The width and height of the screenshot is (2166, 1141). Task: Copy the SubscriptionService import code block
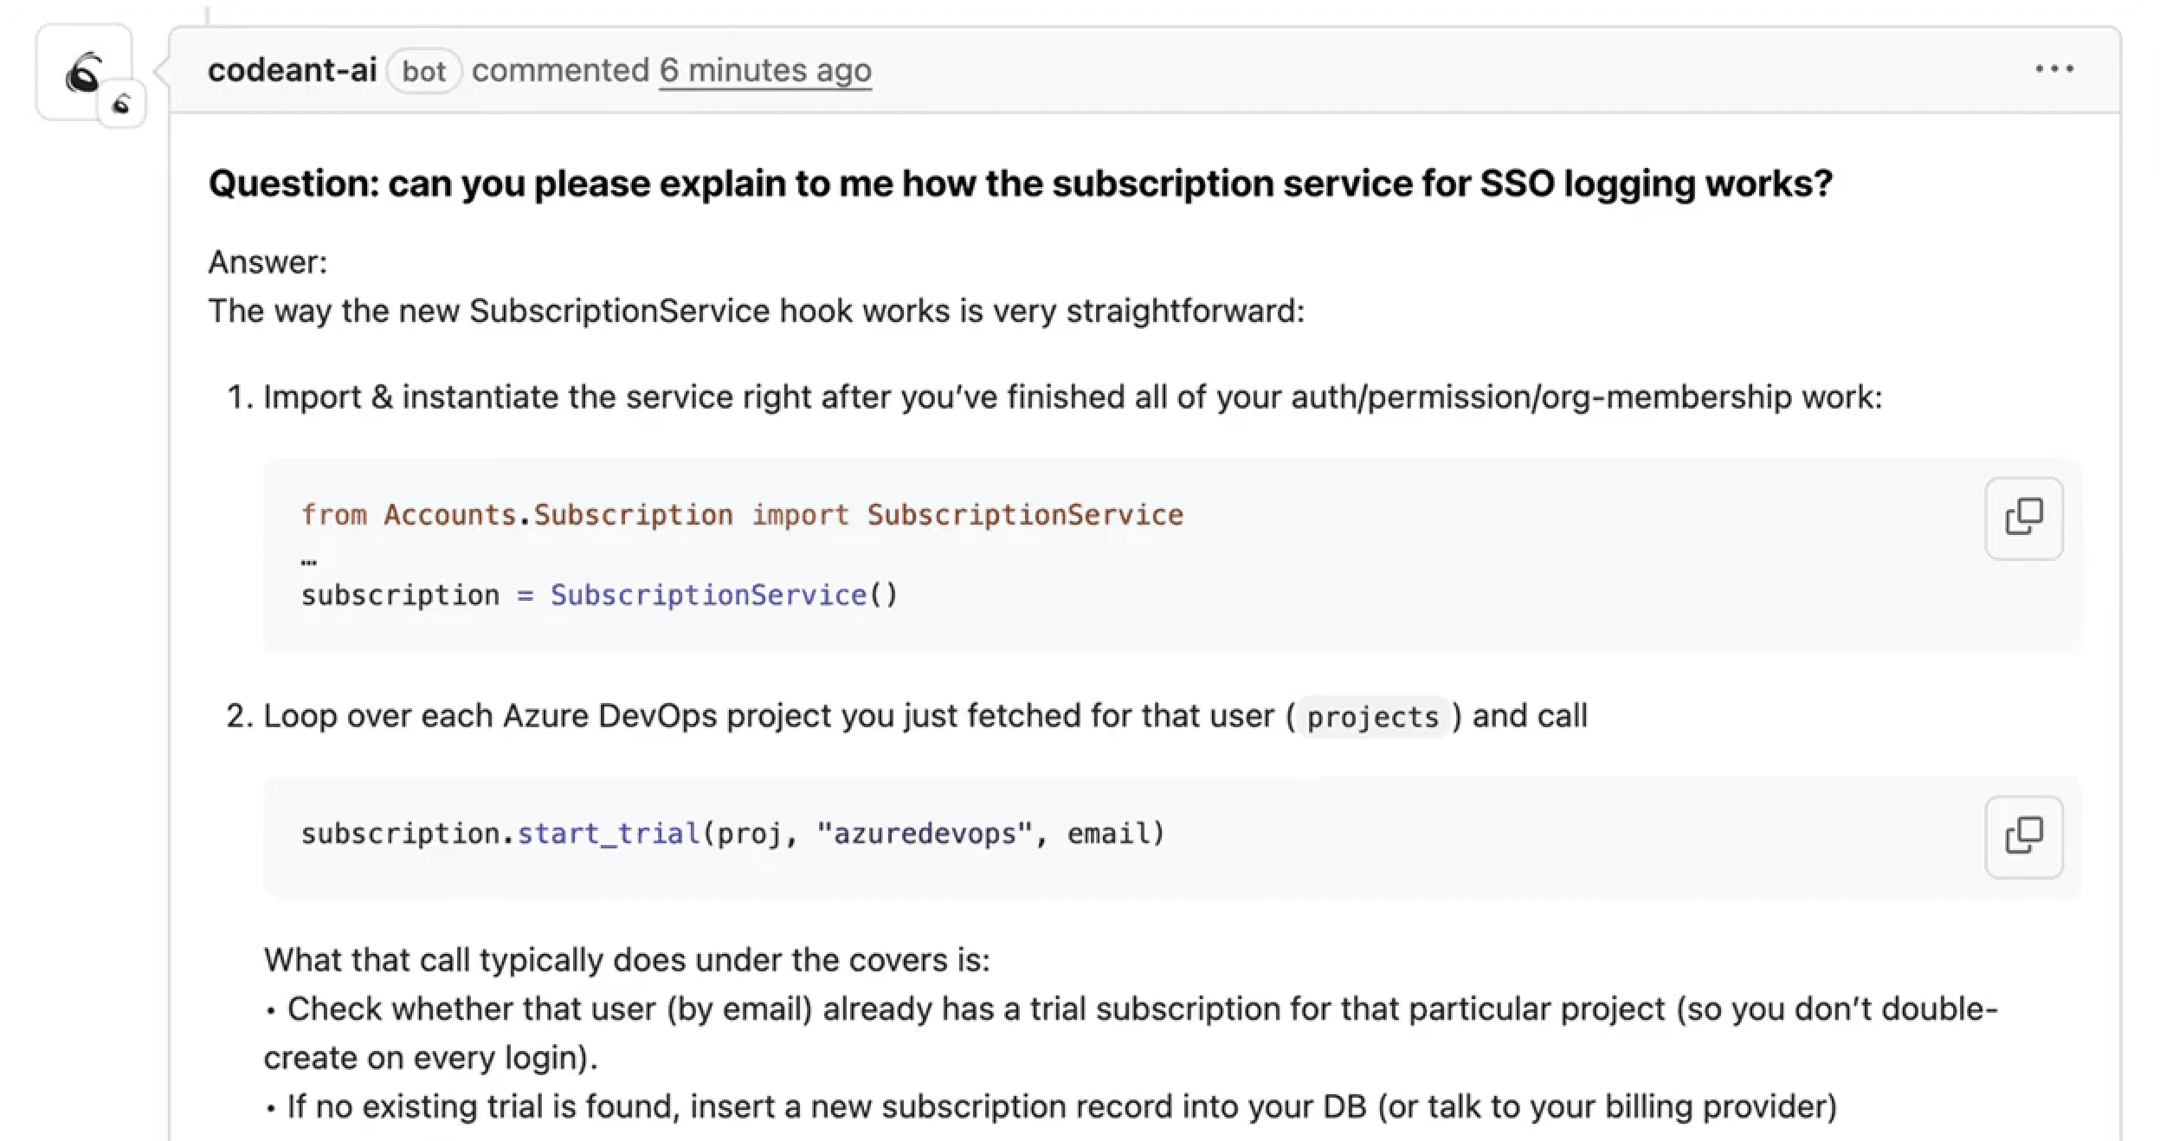pos(2023,517)
